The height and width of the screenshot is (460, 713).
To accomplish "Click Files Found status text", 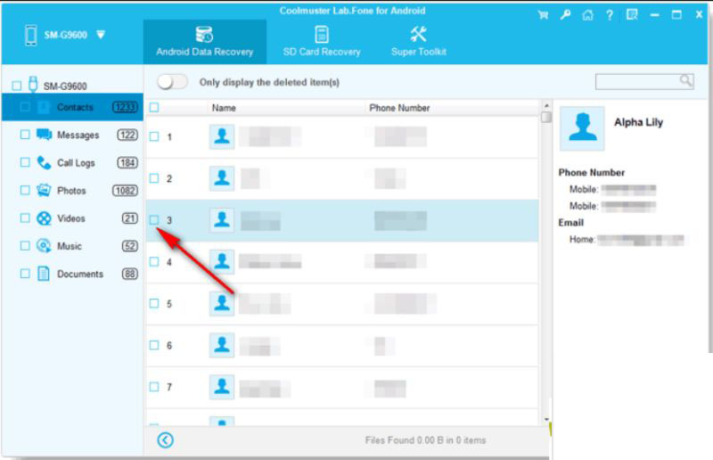I will [425, 440].
